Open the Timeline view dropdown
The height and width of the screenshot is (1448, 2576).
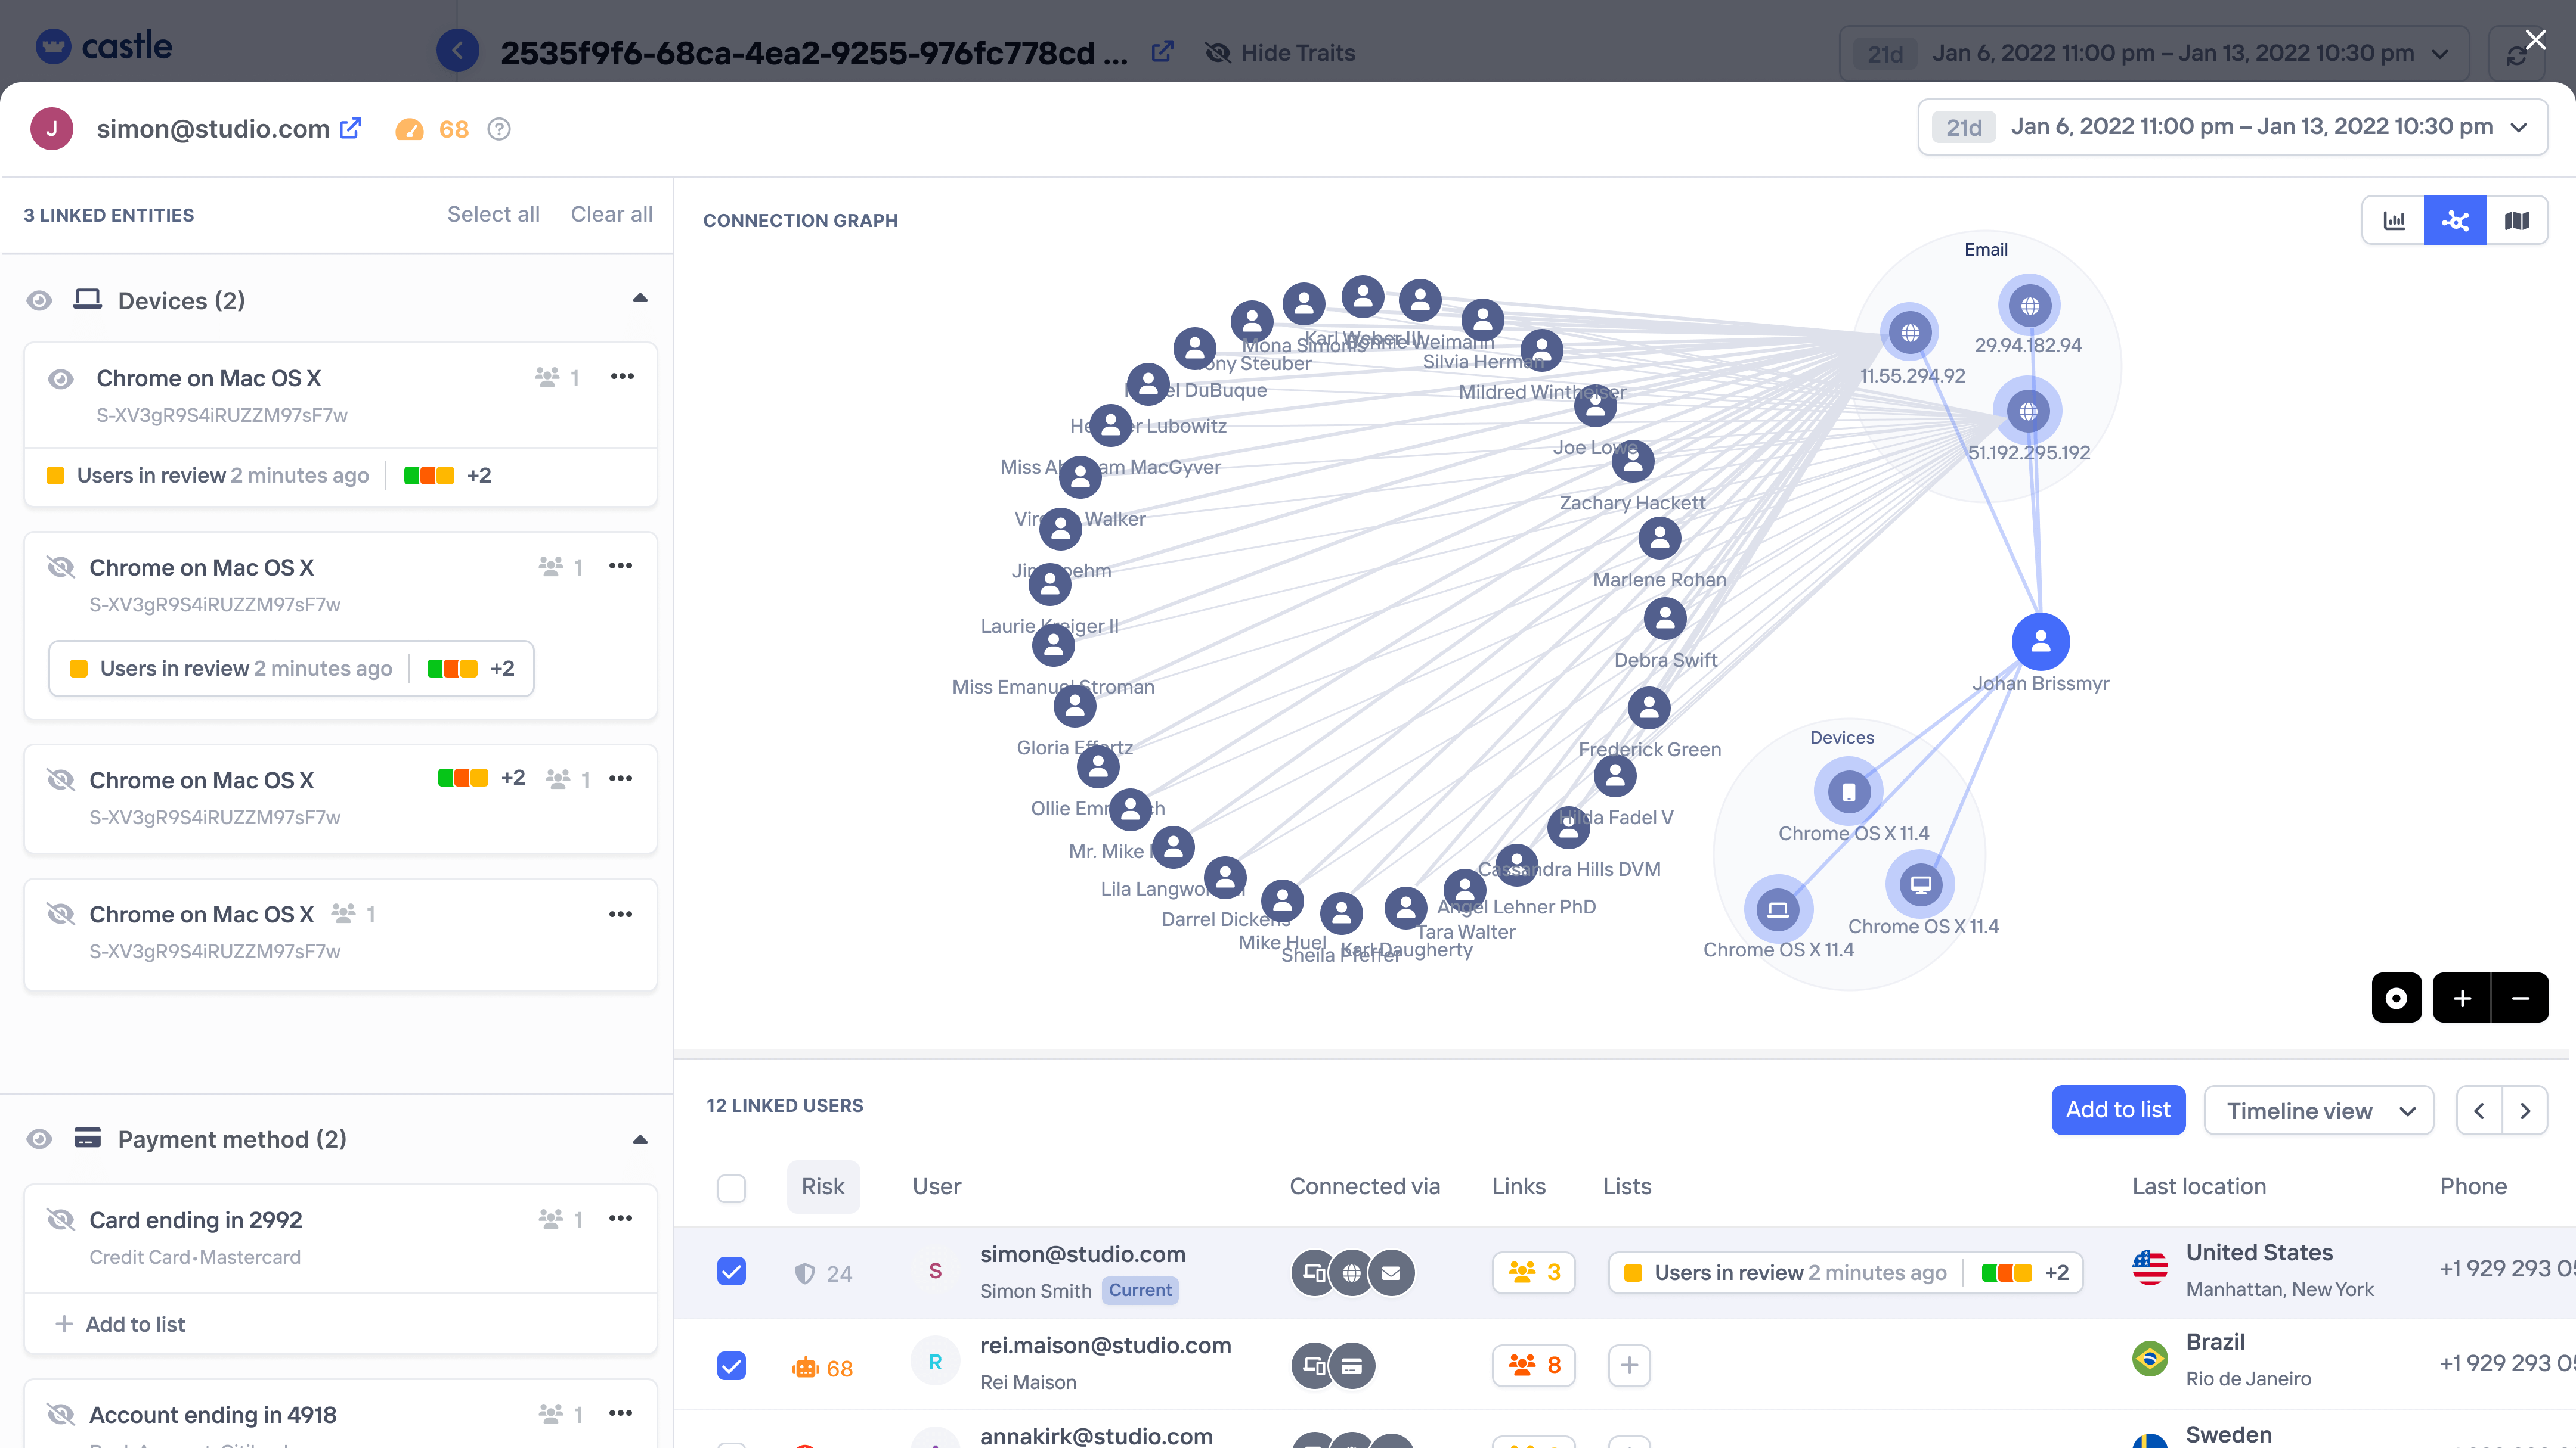(x=2318, y=1111)
